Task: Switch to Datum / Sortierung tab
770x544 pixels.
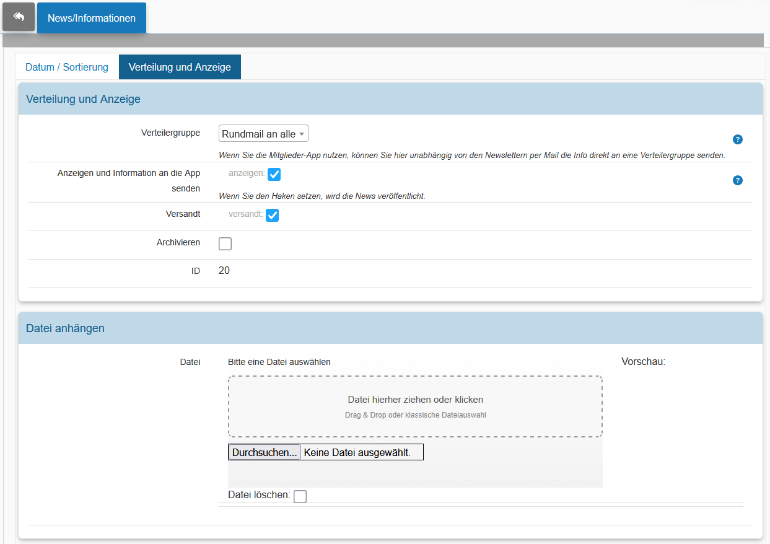Action: tap(67, 67)
